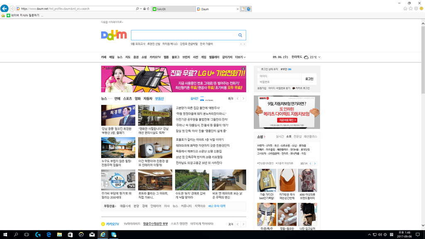The width and height of the screenshot is (425, 239).
Task: Select the 부동산 news tab
Action: click(159, 99)
